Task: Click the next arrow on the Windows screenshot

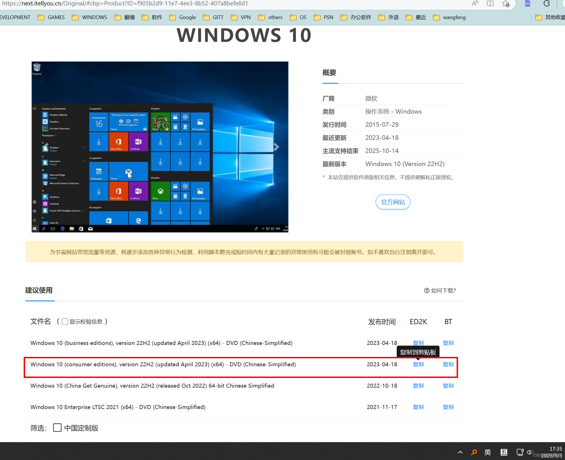Action: point(276,147)
